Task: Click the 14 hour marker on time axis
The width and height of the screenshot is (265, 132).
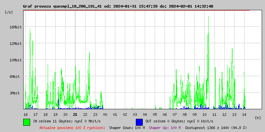Action: point(244,115)
